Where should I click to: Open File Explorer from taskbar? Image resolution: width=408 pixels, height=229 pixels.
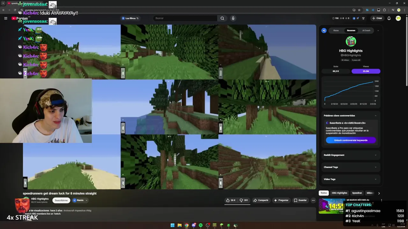coord(179,225)
